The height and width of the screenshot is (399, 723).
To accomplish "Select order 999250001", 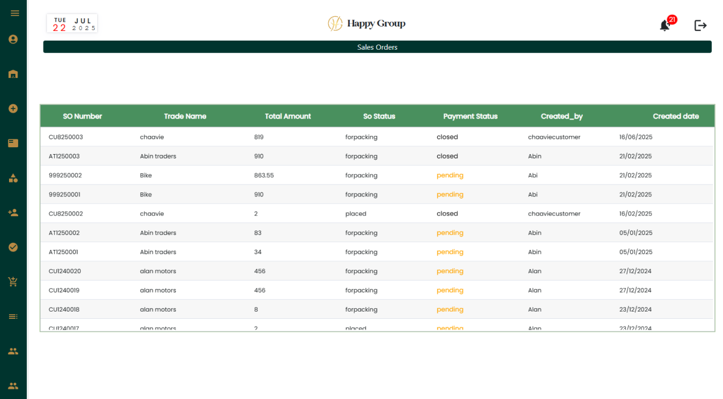I will [x=65, y=195].
